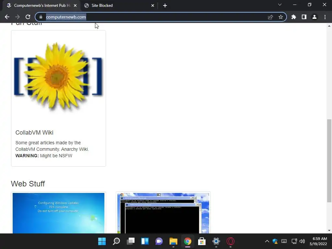Open Microsoft Store from taskbar
Screen dimensions: 332x249
pos(202,241)
